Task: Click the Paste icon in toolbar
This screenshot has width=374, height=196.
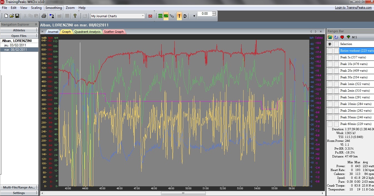Action: pyautogui.click(x=36, y=16)
